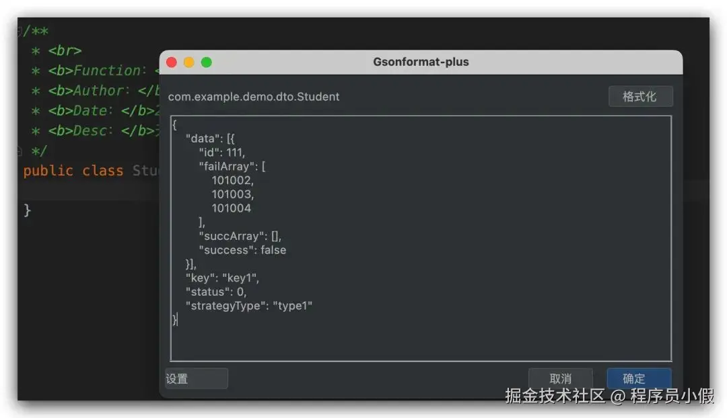
Task: Minimize the dialog with yellow button
Action: [x=188, y=62]
